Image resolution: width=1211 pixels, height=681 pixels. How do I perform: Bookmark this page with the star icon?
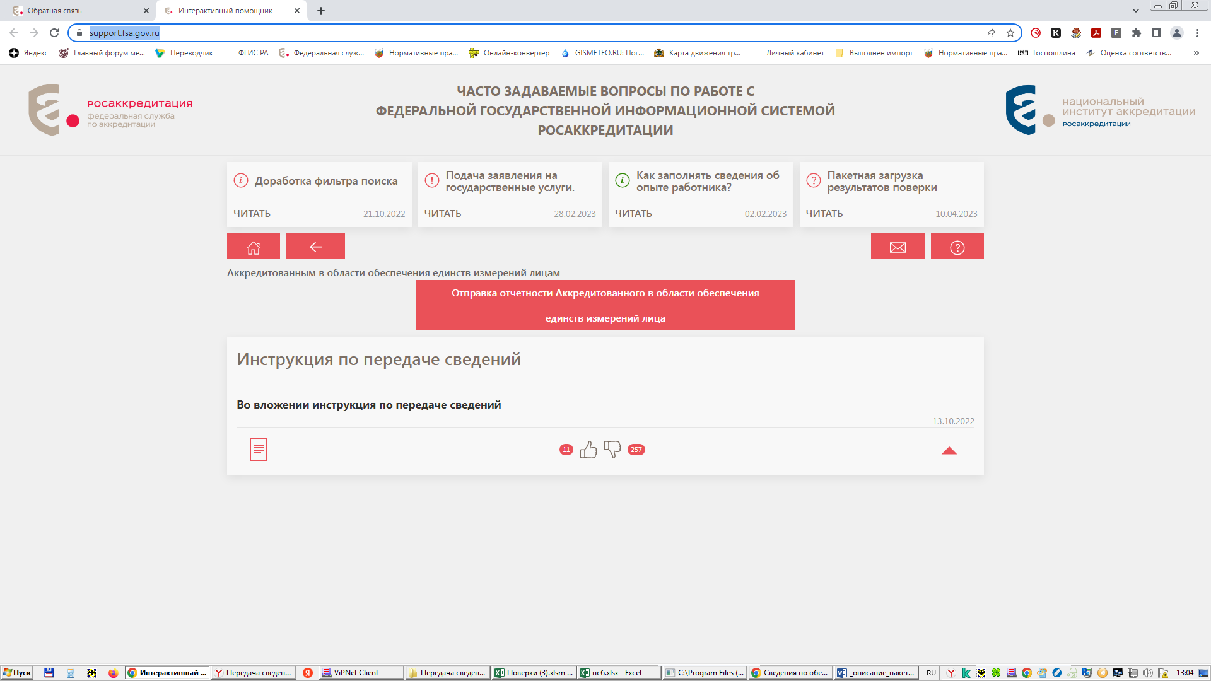1010,33
